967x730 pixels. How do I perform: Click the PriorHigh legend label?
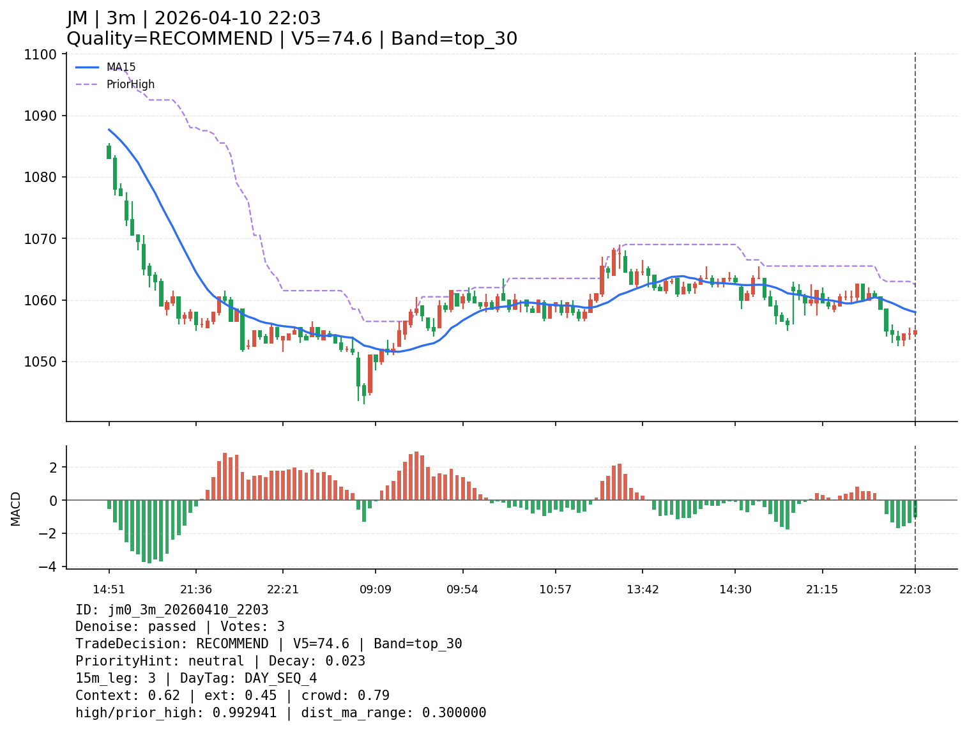tap(130, 84)
